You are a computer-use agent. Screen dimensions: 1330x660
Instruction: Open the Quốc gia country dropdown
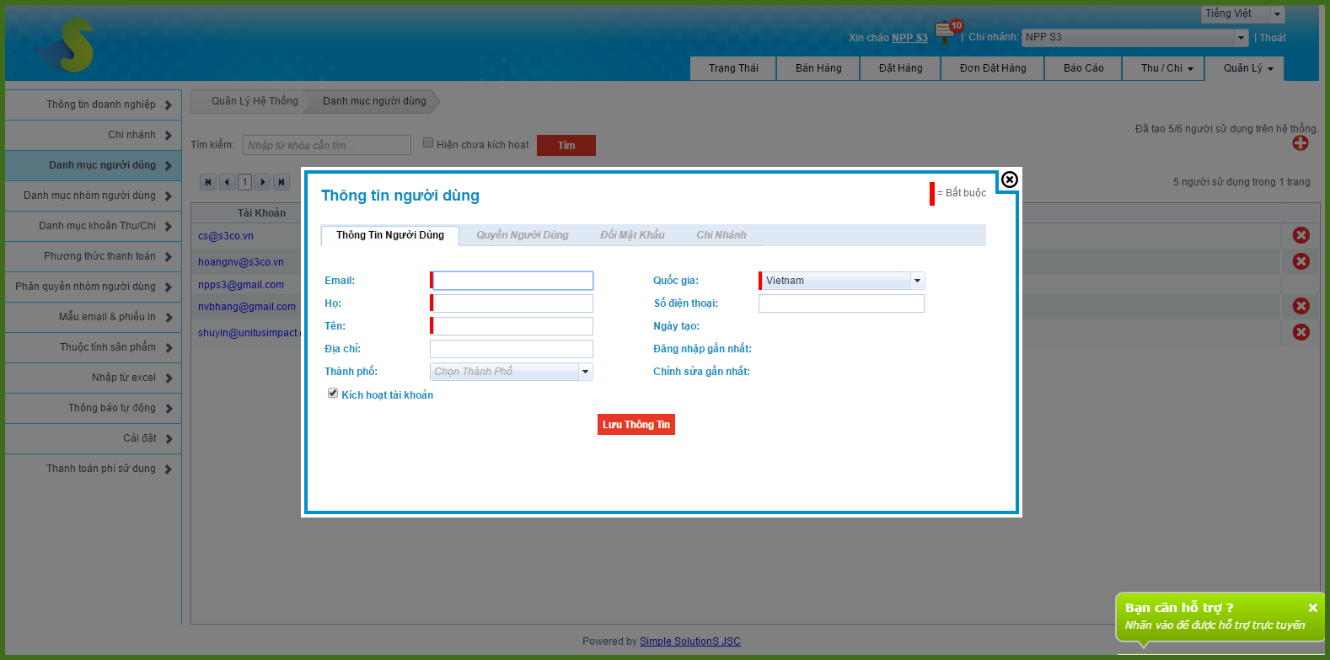click(917, 281)
